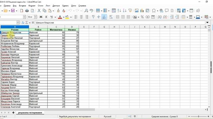Click font color red A swatch
Screen dimensions: 213x119
click(60, 17)
